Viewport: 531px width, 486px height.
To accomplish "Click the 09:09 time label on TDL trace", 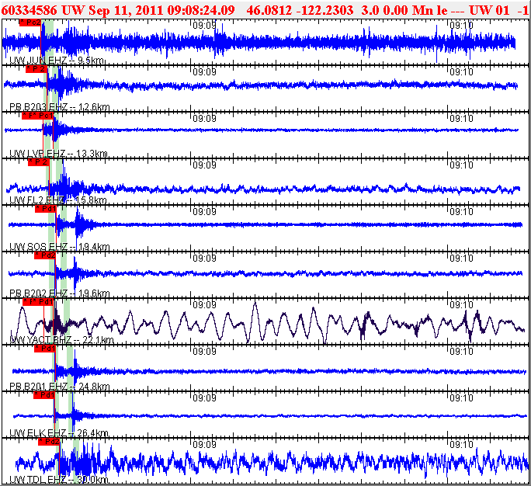I will coord(204,444).
